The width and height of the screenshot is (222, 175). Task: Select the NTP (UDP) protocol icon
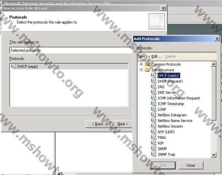(153, 131)
